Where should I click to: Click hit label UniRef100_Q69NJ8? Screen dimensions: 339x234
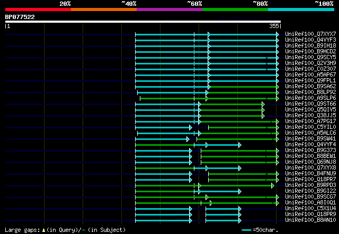coord(310,162)
